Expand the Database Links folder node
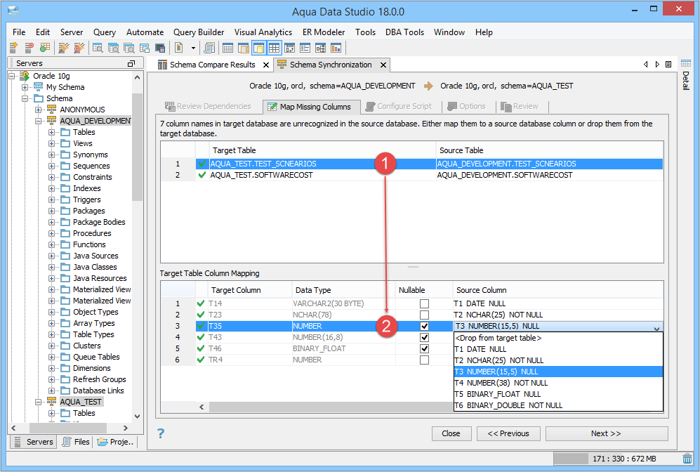 point(51,391)
